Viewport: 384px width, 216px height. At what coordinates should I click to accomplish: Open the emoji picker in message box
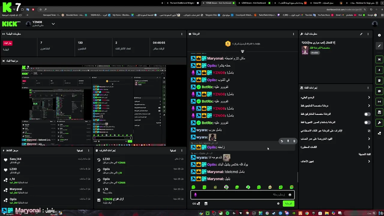290,195
